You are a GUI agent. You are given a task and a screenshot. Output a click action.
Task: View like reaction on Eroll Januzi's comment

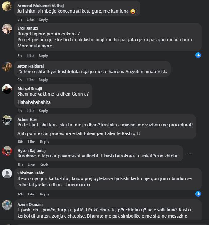pyautogui.click(x=198, y=55)
